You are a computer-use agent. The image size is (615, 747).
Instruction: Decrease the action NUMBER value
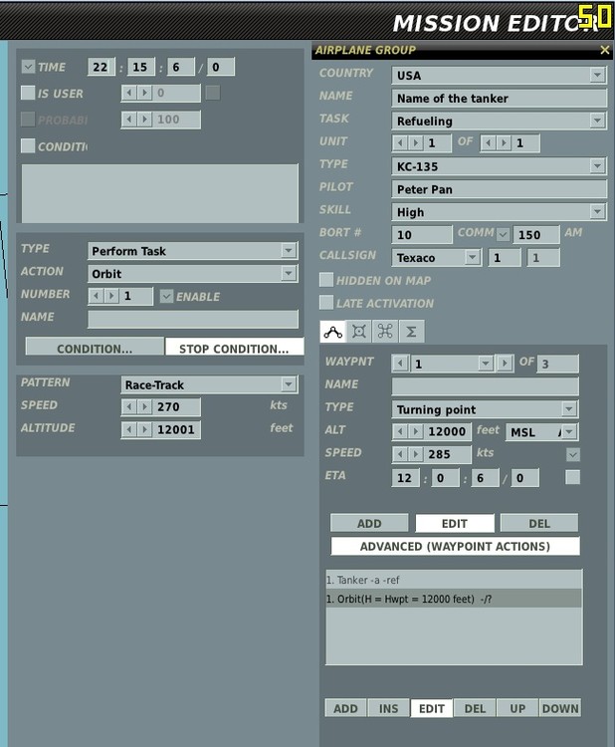coord(97,296)
